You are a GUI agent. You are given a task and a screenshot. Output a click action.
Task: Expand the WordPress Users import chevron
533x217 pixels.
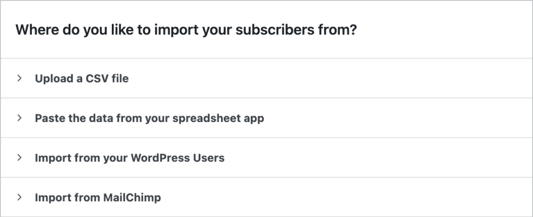(x=19, y=157)
